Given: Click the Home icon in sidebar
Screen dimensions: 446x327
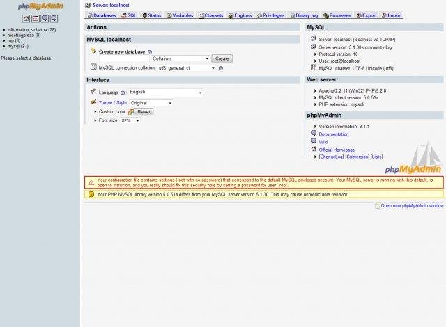Looking at the screenshot, I should 26,19.
